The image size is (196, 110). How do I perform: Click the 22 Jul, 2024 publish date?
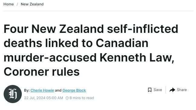pos(44,98)
